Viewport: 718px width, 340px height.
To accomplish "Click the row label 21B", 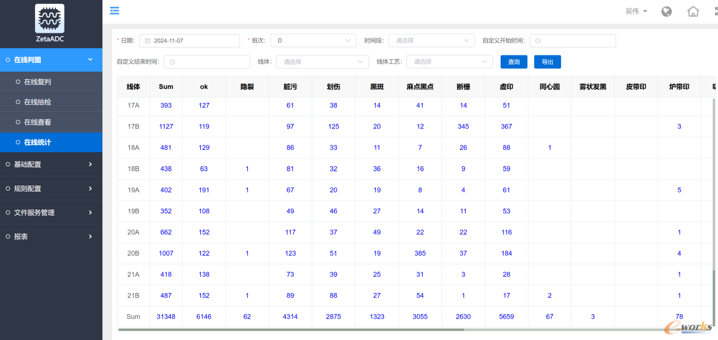I will pyautogui.click(x=134, y=295).
